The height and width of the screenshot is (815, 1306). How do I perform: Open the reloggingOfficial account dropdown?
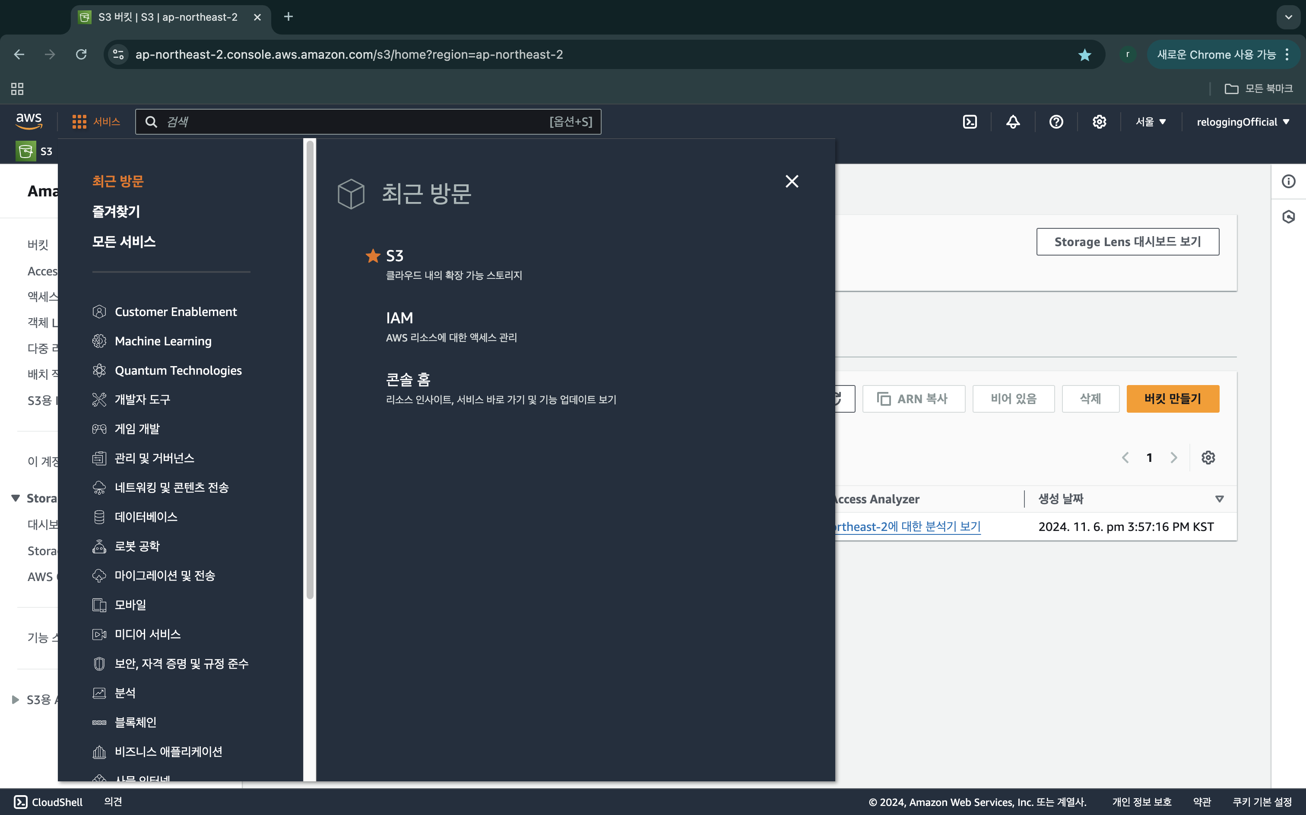(x=1243, y=122)
